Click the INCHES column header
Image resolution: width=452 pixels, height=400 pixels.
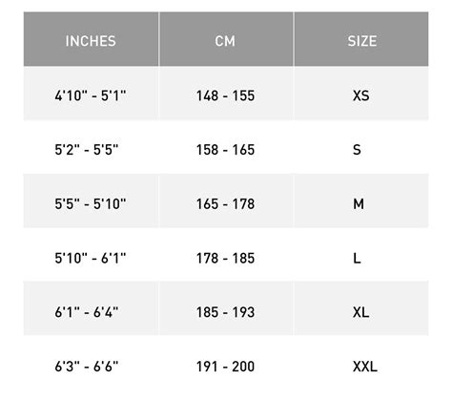91,39
